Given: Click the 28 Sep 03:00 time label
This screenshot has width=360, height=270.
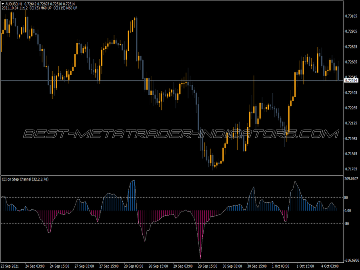Looking at the screenshot, I should [133, 266].
